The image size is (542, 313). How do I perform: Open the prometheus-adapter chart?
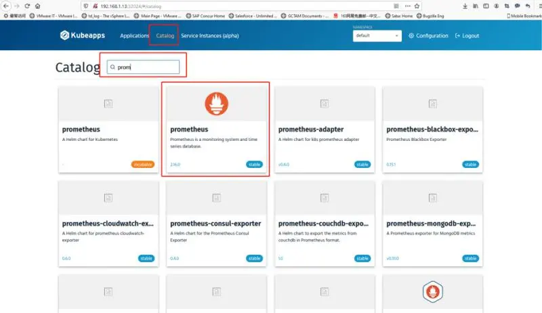[x=325, y=129]
